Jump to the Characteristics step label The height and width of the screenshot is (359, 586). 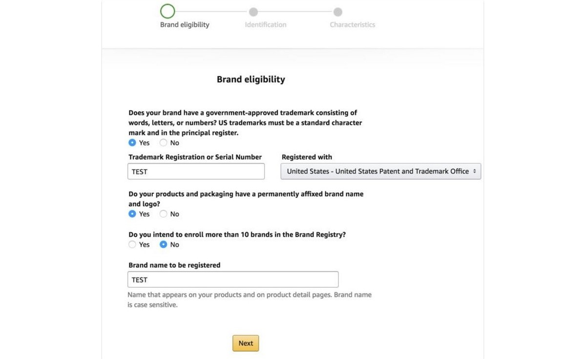[353, 24]
